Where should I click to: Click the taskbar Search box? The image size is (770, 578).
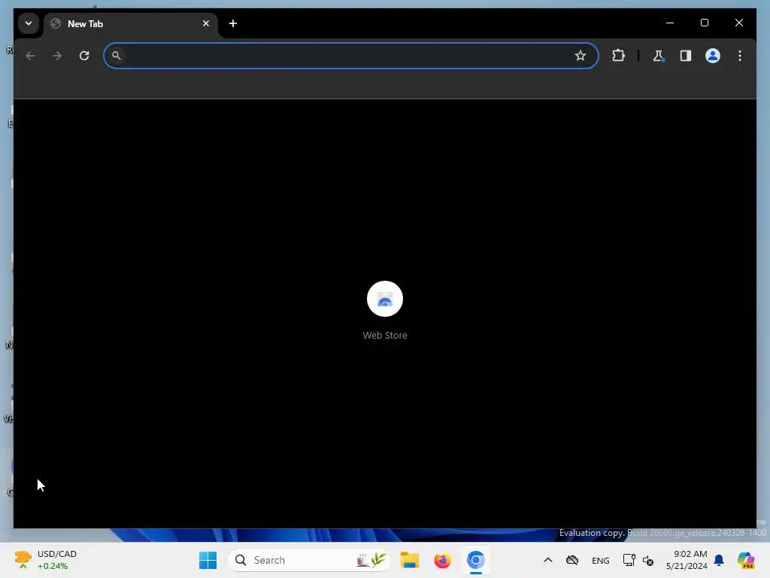point(309,560)
